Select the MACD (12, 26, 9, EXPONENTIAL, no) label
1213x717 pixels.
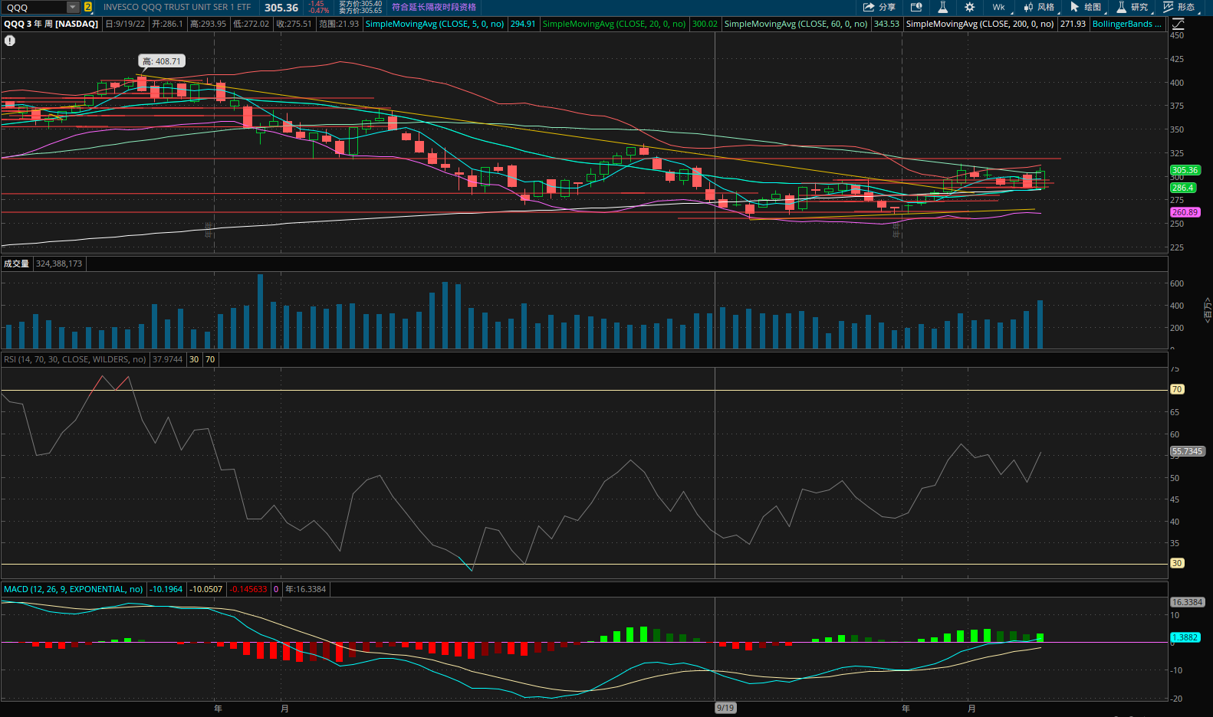click(73, 589)
